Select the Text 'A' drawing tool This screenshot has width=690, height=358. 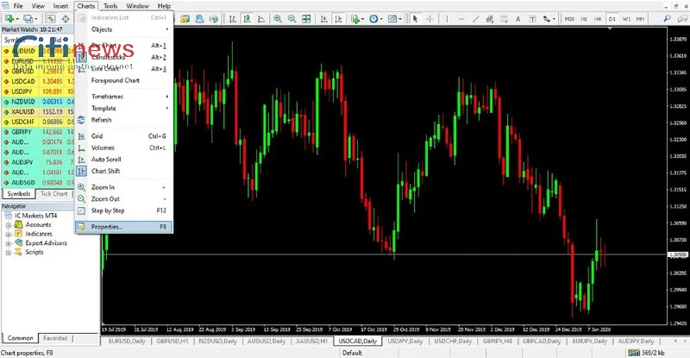point(518,18)
